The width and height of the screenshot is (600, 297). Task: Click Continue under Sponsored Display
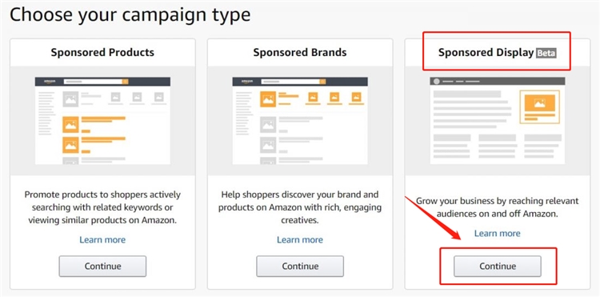point(498,266)
